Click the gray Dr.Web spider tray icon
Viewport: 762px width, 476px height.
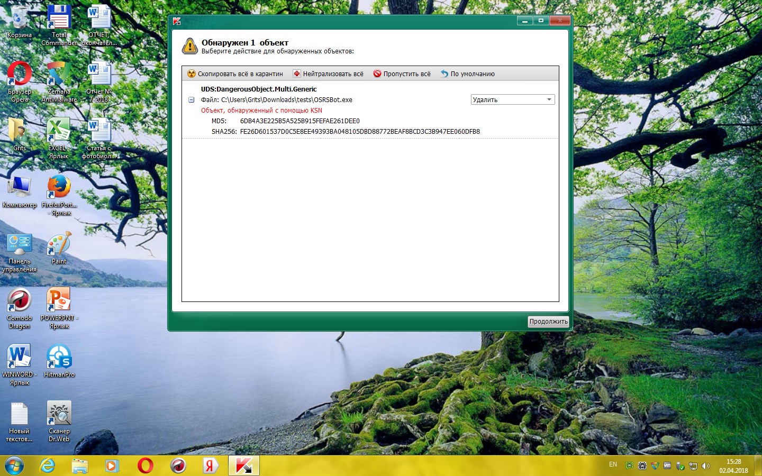click(x=642, y=466)
